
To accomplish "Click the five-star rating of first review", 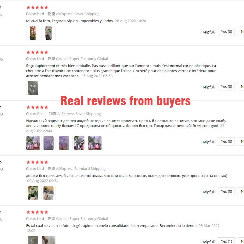I will 37,7.
